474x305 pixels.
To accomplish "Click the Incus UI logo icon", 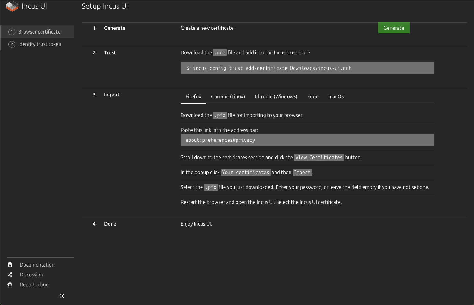I will (12, 7).
